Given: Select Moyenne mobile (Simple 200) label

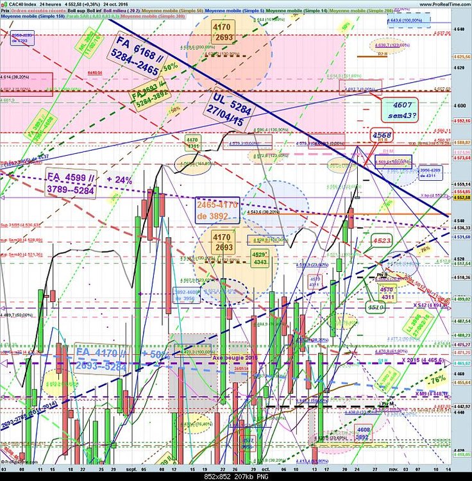Looking at the screenshot, I should (x=361, y=11).
